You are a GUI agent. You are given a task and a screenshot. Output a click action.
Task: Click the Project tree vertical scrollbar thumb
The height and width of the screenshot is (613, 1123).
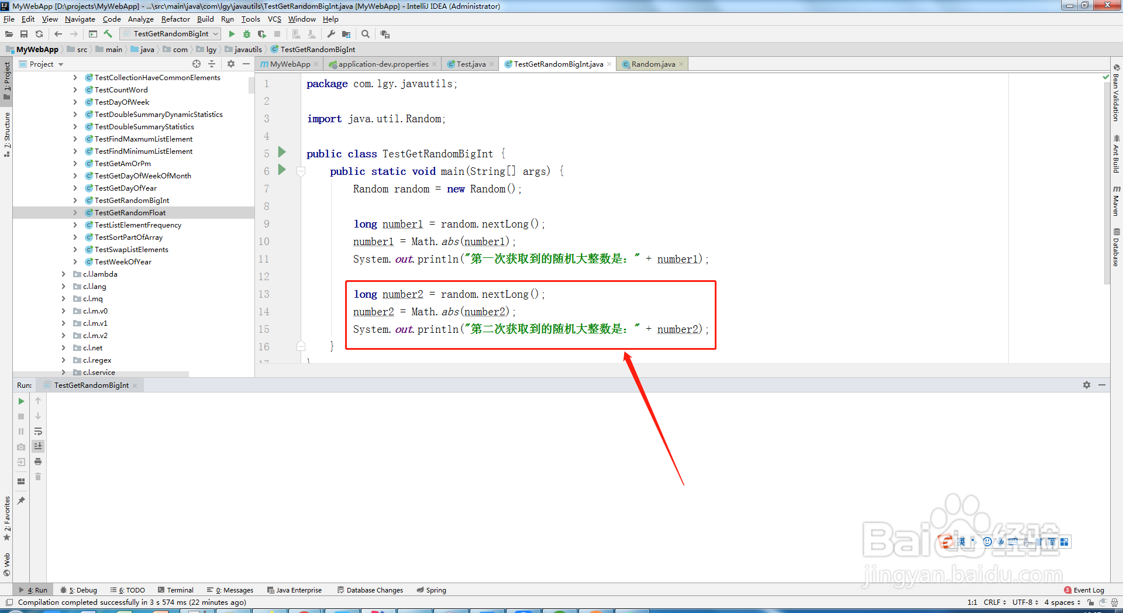(x=252, y=85)
